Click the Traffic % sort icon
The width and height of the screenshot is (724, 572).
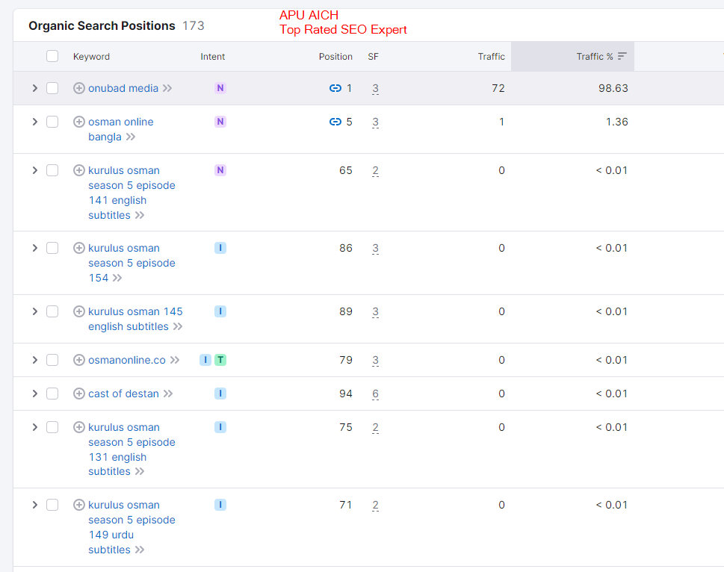(x=622, y=57)
